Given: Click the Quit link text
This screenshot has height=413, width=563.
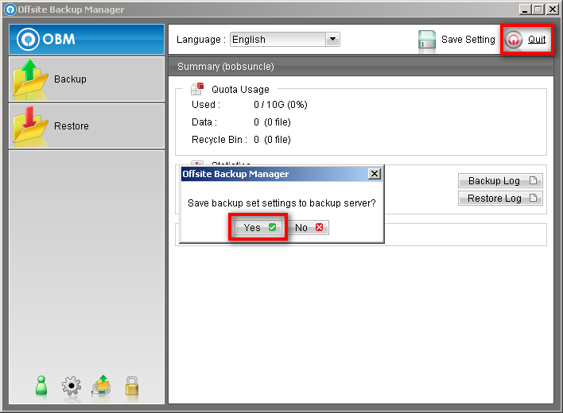Looking at the screenshot, I should (x=537, y=40).
